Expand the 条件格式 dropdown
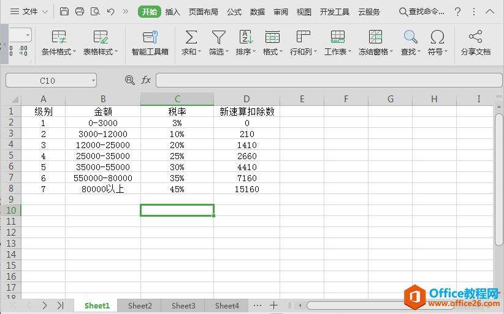The image size is (504, 314). (x=75, y=52)
